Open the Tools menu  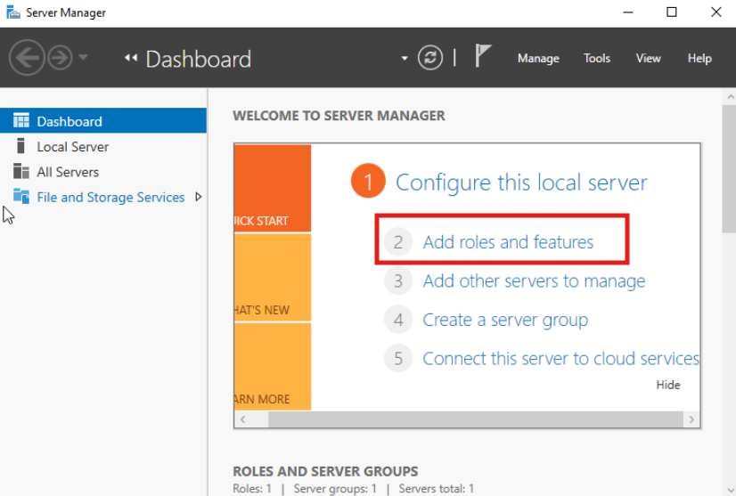pyautogui.click(x=597, y=58)
